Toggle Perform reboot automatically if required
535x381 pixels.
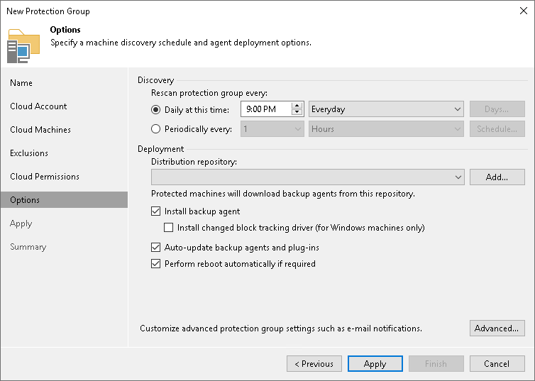155,264
